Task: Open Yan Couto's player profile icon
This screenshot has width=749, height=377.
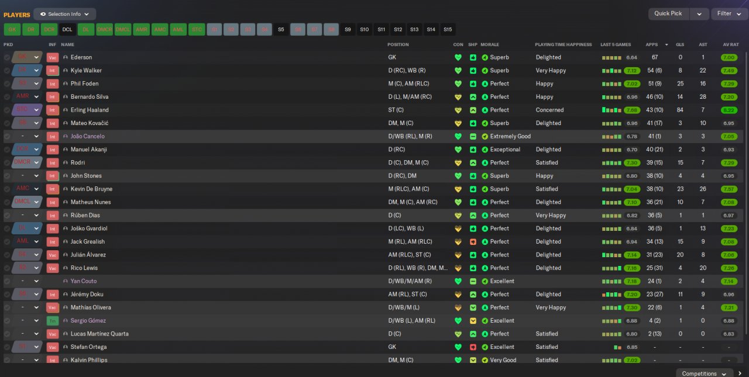Action: 66,281
